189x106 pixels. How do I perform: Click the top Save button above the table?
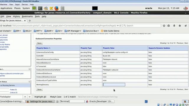click(39, 43)
